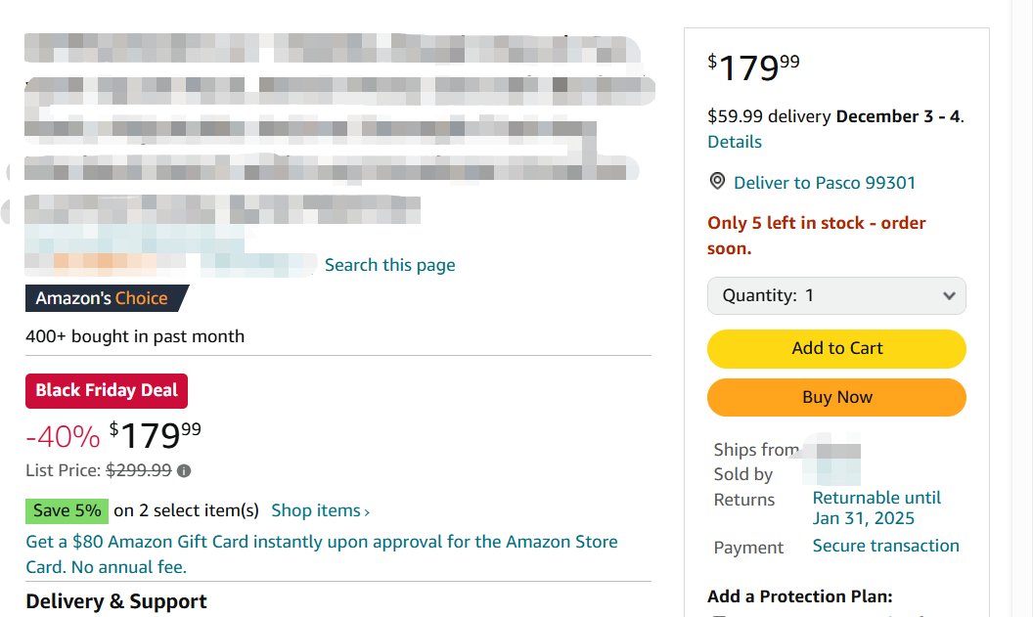1033x617 pixels.
Task: Click the crossed-out $299.99 list price
Action: (x=139, y=470)
